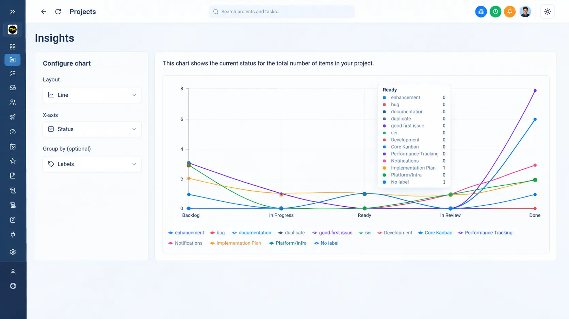Open the help lifebuoy icon in sidebar
This screenshot has height=319, width=569.
pyautogui.click(x=13, y=286)
